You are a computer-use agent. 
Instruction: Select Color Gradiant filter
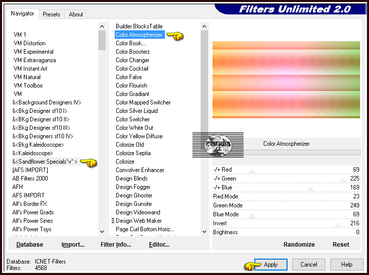133,94
